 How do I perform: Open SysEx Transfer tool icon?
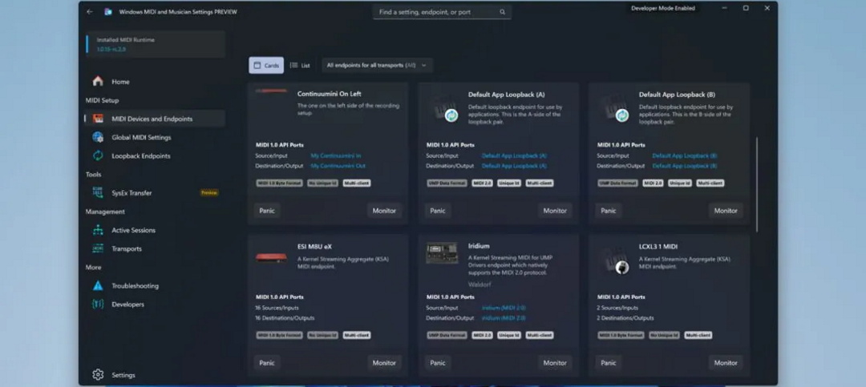(98, 193)
